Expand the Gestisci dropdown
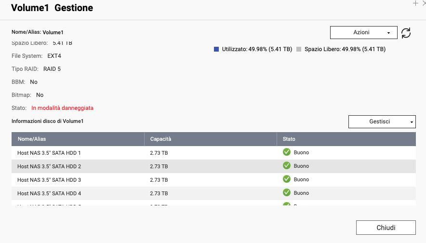 pos(382,121)
